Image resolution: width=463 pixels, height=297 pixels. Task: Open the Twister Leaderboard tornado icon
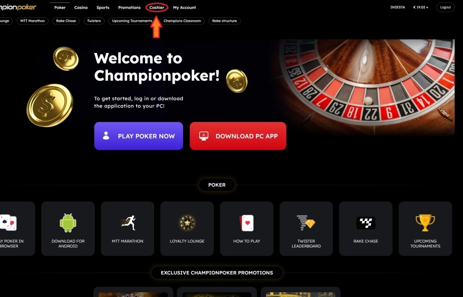[x=306, y=223]
